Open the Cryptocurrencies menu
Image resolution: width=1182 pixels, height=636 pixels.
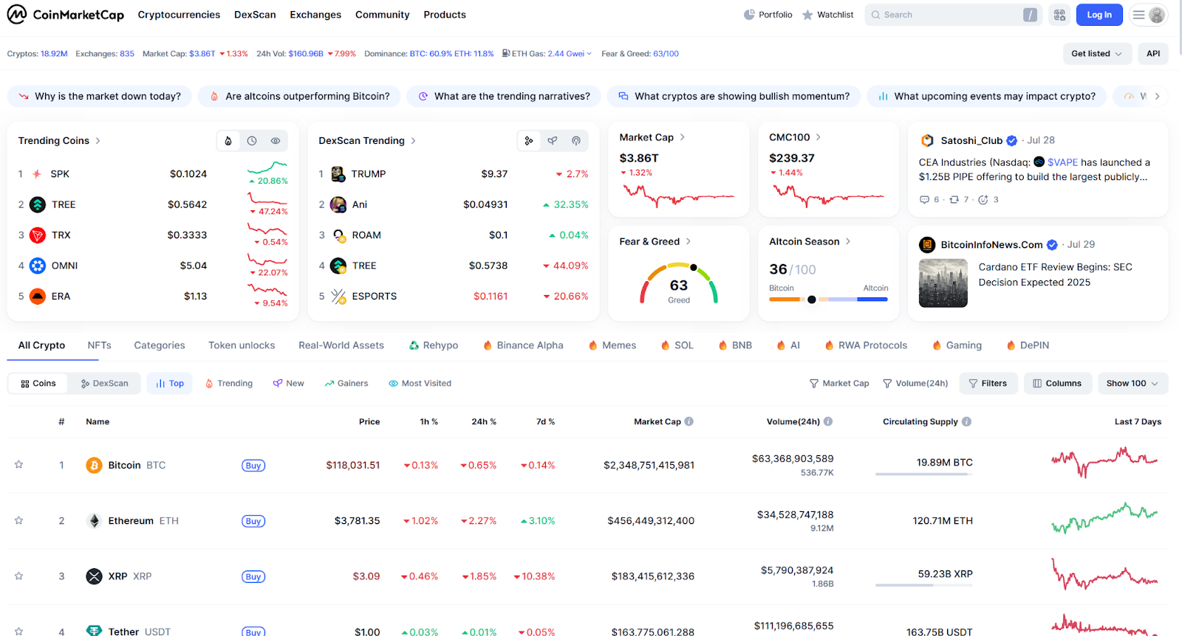(x=179, y=15)
